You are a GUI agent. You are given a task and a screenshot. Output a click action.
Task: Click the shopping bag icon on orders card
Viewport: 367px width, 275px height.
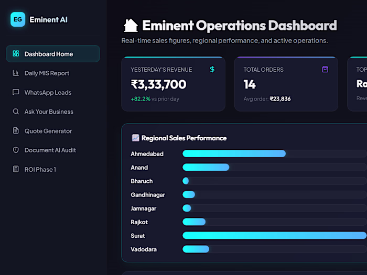click(x=325, y=69)
